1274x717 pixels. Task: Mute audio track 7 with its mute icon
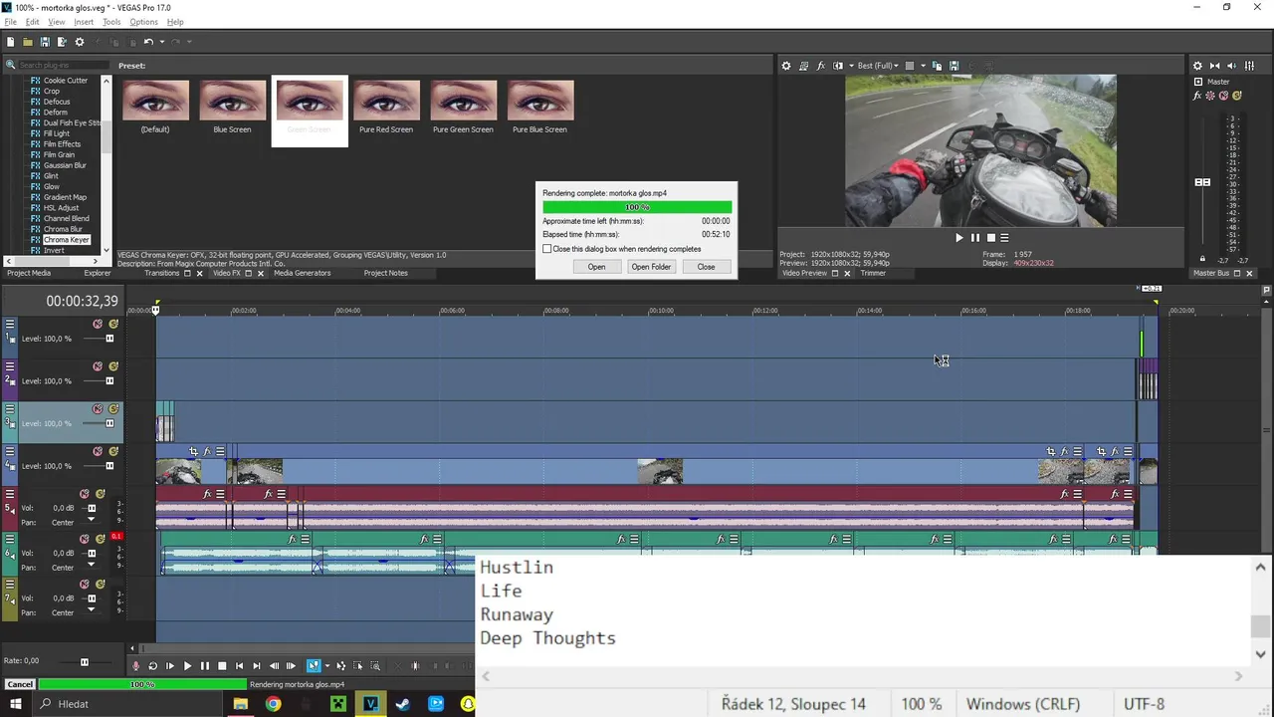point(85,585)
